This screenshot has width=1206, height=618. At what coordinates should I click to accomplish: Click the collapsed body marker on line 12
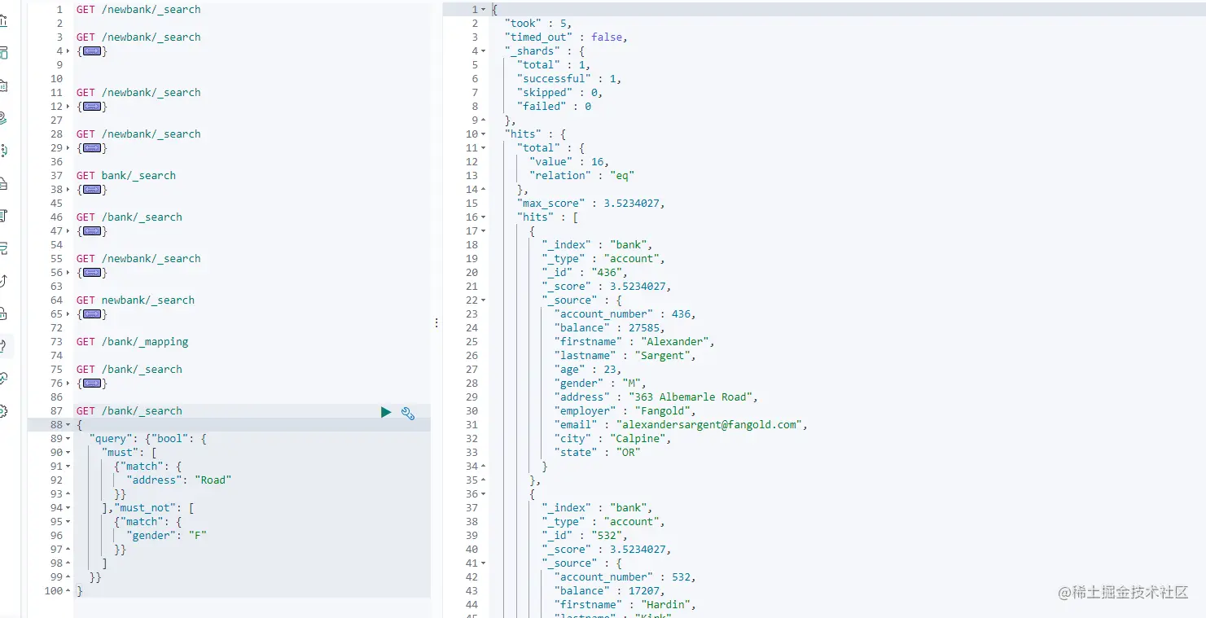92,107
